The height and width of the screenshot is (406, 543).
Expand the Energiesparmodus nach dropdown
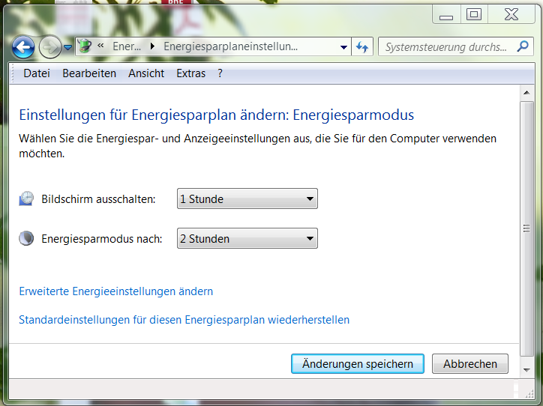pos(247,239)
